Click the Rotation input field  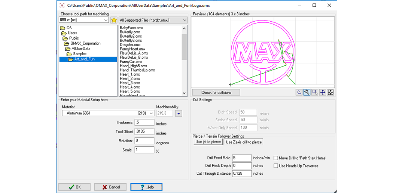144,141
